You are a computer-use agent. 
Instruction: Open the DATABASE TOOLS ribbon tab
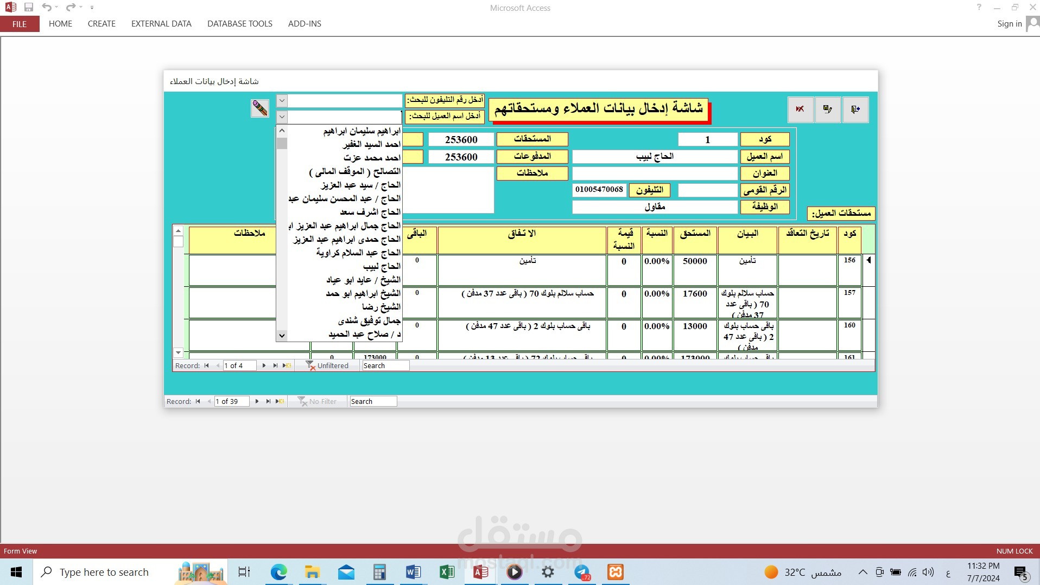tap(239, 24)
